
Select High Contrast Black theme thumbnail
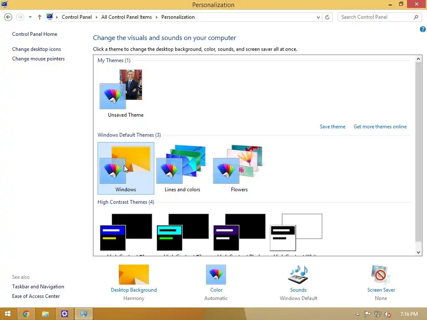(239, 232)
